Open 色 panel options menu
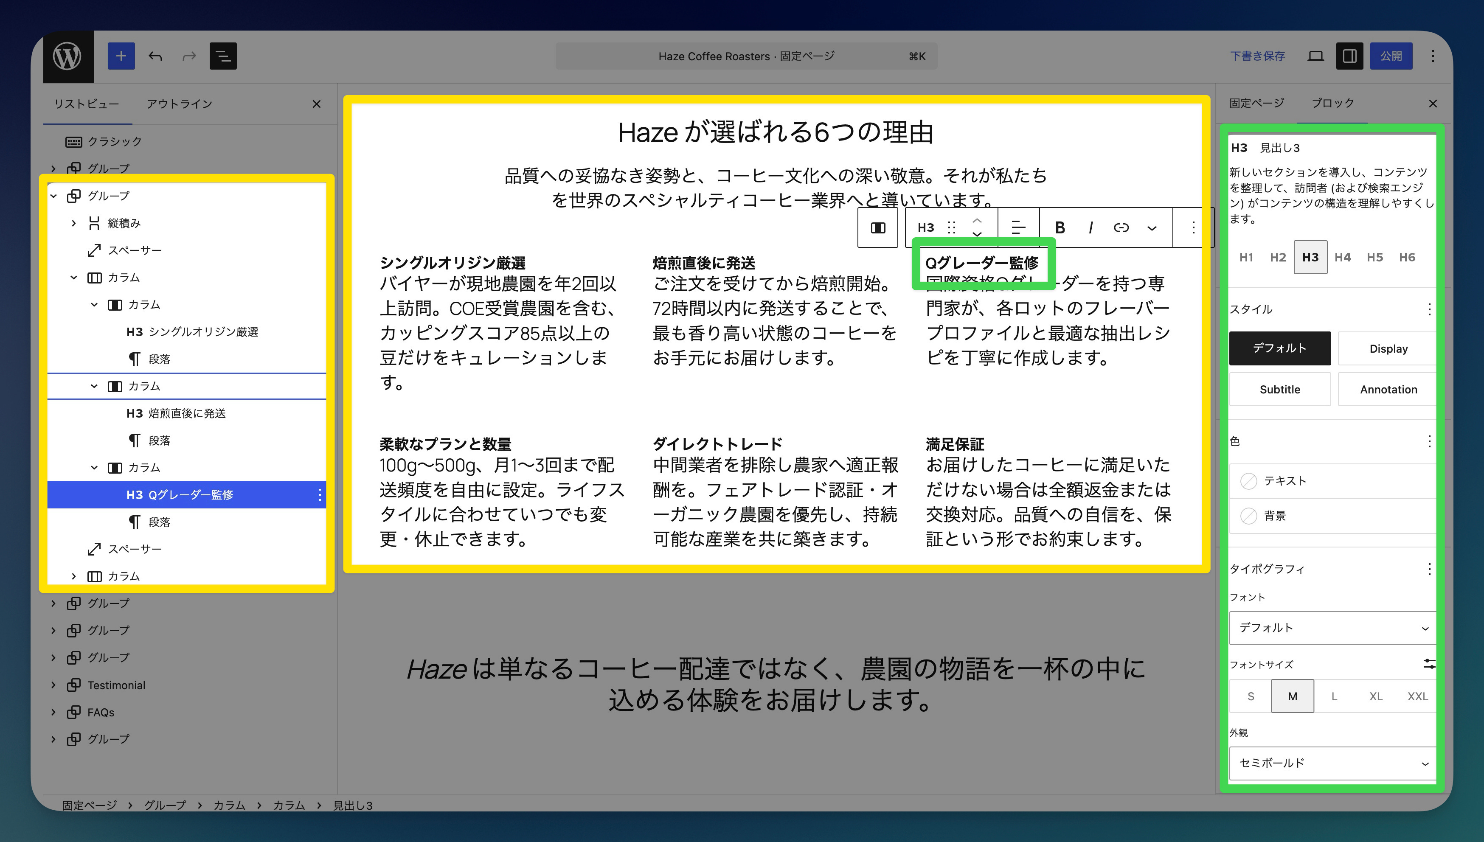Image resolution: width=1484 pixels, height=842 pixels. (1429, 442)
